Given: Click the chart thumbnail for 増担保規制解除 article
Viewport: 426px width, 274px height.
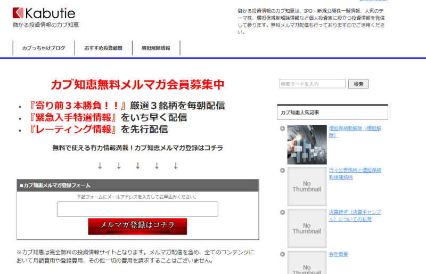Looking at the screenshot, I should tap(307, 144).
